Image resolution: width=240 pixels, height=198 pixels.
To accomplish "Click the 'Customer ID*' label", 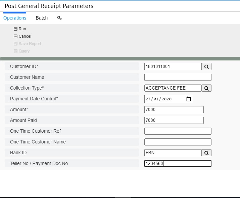I will click(24, 66).
